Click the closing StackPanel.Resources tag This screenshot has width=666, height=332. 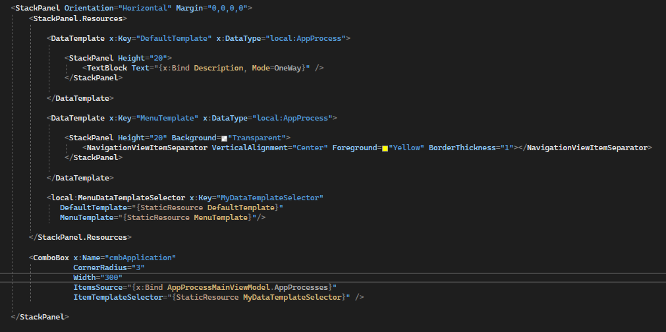pos(80,237)
